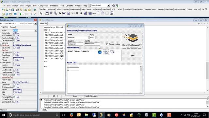The height and width of the screenshot is (118, 209).
Task: Toggle the AutoCalcFields property checkbox
Action: [x=14, y=35]
